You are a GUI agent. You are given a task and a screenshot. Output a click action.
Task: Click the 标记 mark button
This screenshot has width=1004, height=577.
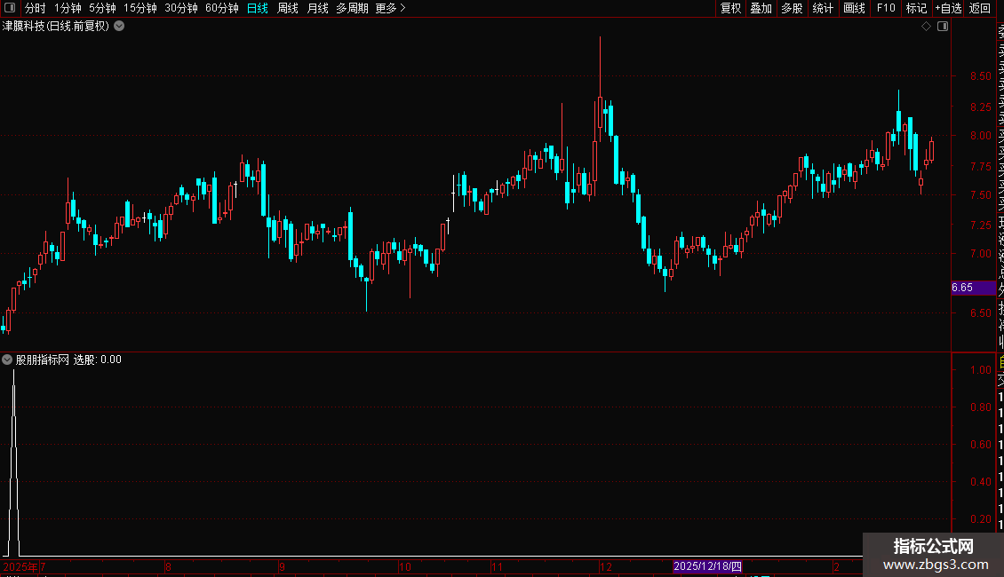pyautogui.click(x=916, y=8)
